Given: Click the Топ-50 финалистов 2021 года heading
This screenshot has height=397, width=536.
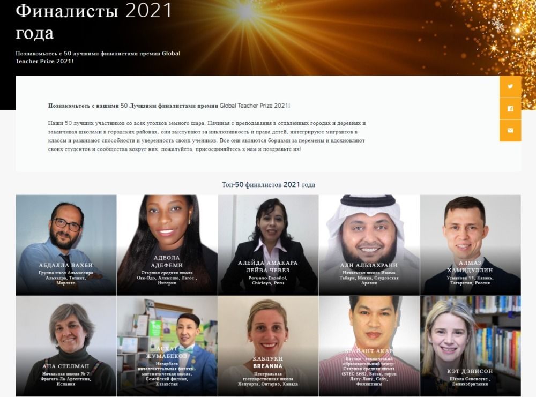Looking at the screenshot, I should pos(269,184).
